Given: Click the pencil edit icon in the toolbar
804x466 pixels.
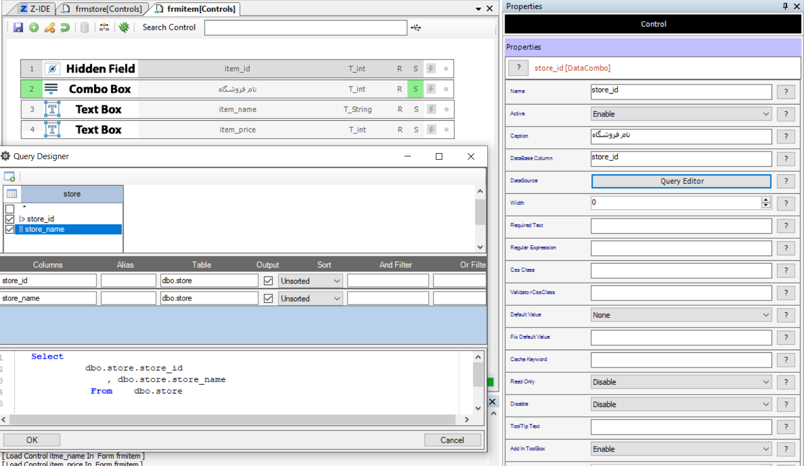Looking at the screenshot, I should pyautogui.click(x=50, y=28).
